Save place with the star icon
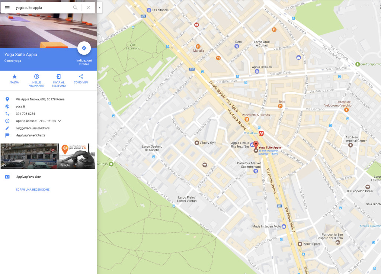 15,77
